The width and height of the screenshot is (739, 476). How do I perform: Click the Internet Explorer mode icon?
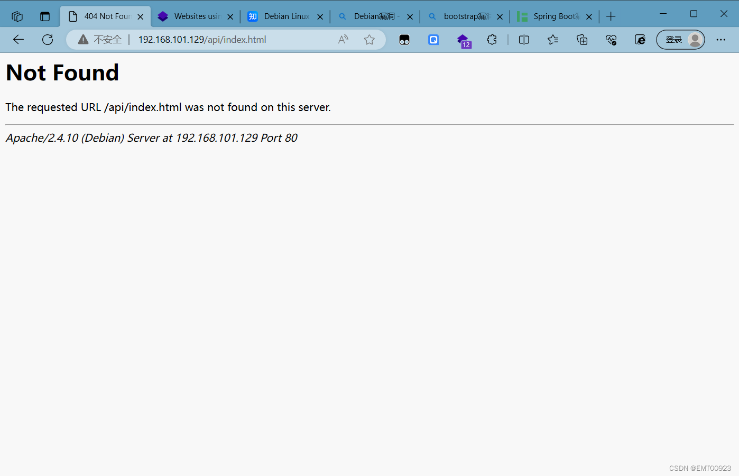pyautogui.click(x=640, y=40)
